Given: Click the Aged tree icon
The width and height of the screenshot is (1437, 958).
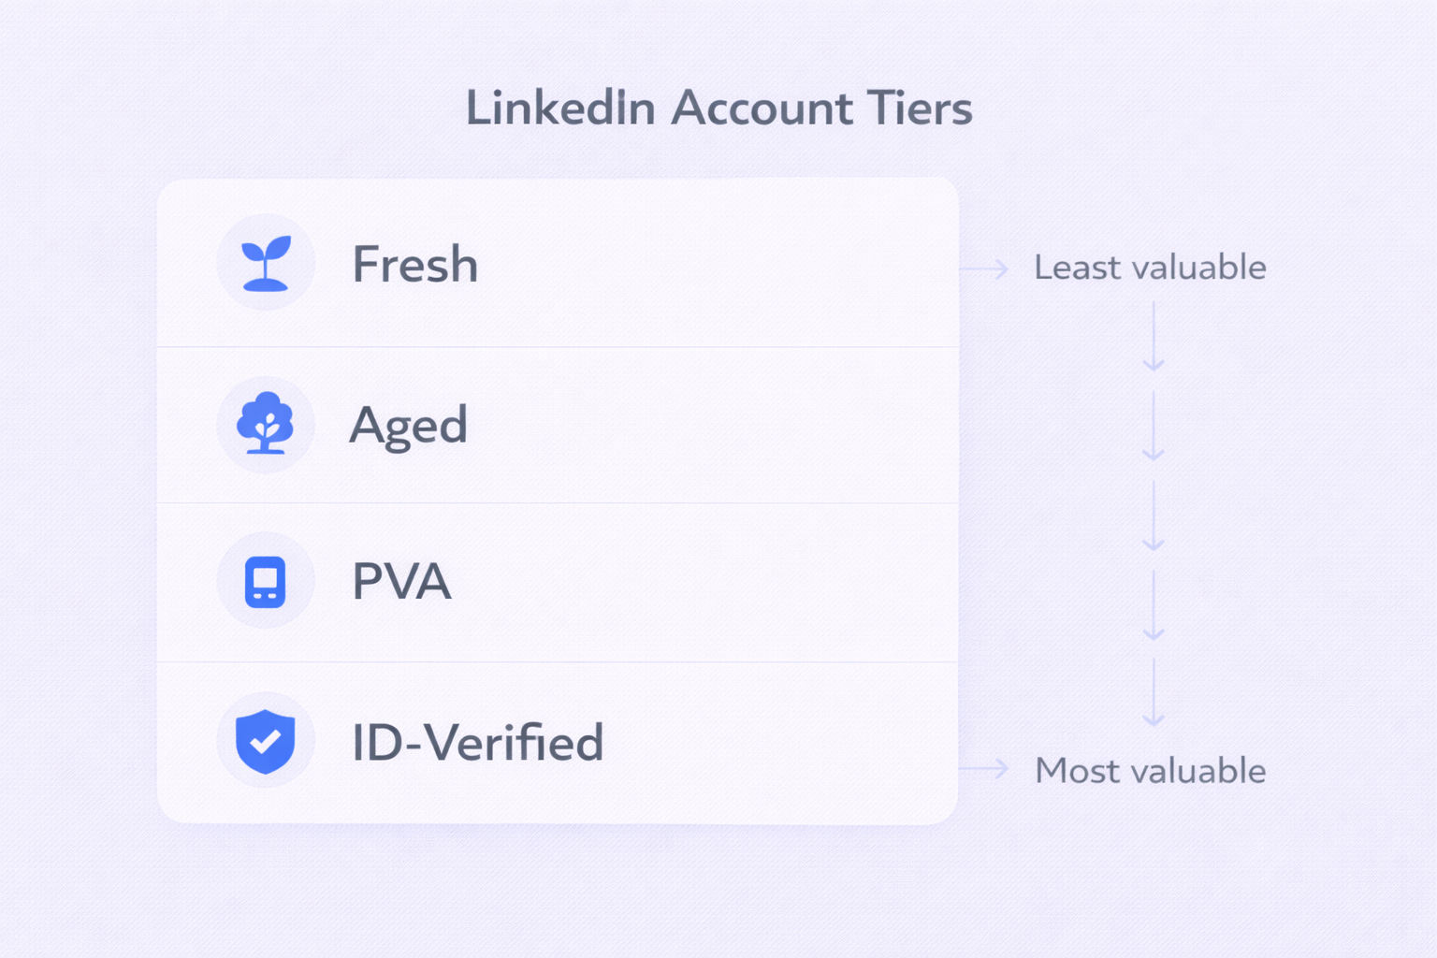Looking at the screenshot, I should click(266, 424).
